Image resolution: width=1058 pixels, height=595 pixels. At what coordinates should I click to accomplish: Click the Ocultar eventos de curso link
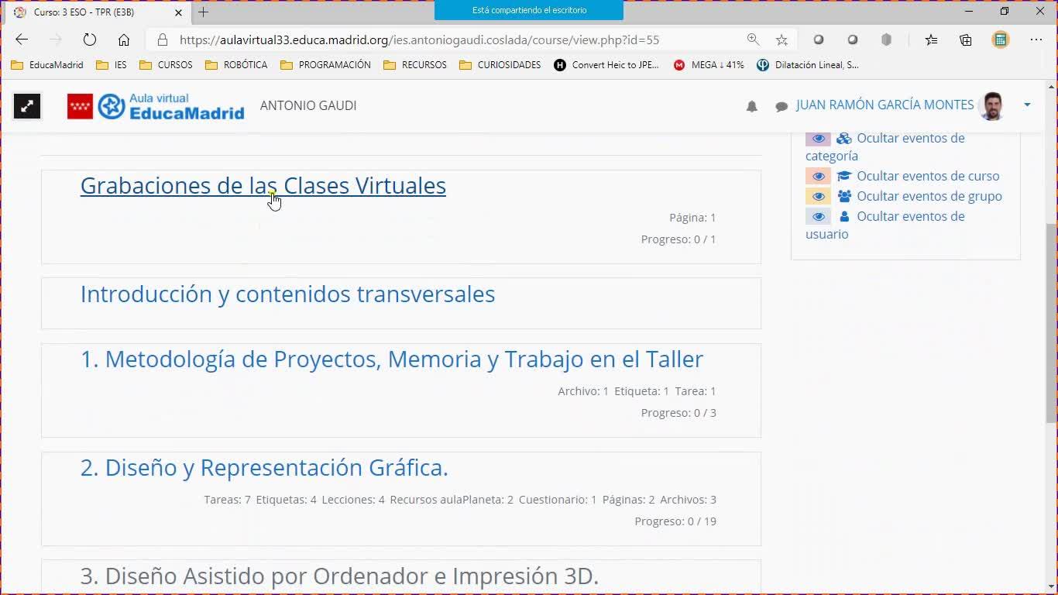(928, 176)
